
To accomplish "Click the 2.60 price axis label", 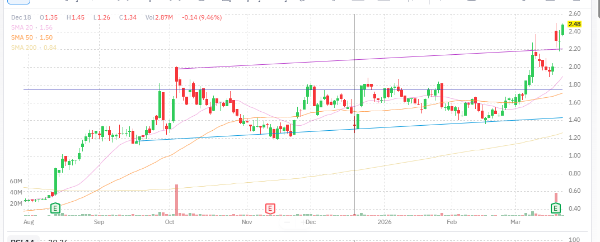I will [575, 14].
